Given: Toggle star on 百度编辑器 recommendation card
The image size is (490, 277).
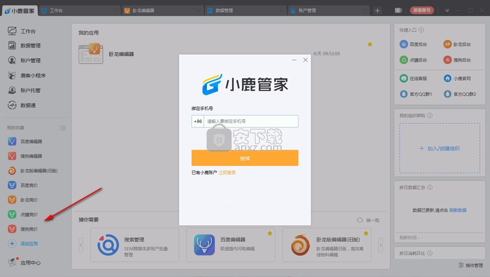Looking at the screenshot, I should pyautogui.click(x=270, y=233).
